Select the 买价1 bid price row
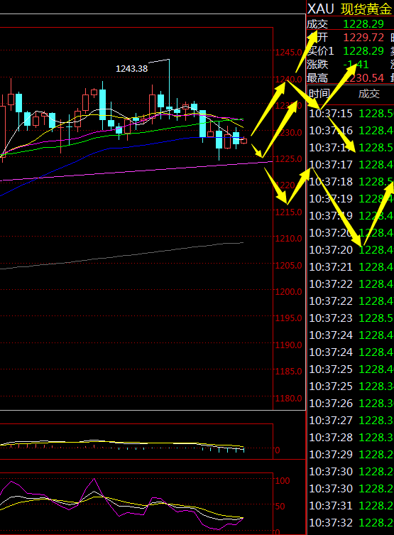The width and height of the screenshot is (394, 535). tap(351, 51)
